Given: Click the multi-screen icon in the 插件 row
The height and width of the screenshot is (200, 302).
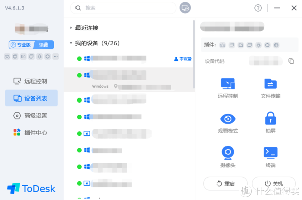Looking at the screenshot, I should (x=232, y=45).
